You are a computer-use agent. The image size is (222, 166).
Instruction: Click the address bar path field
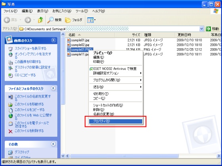(109, 29)
